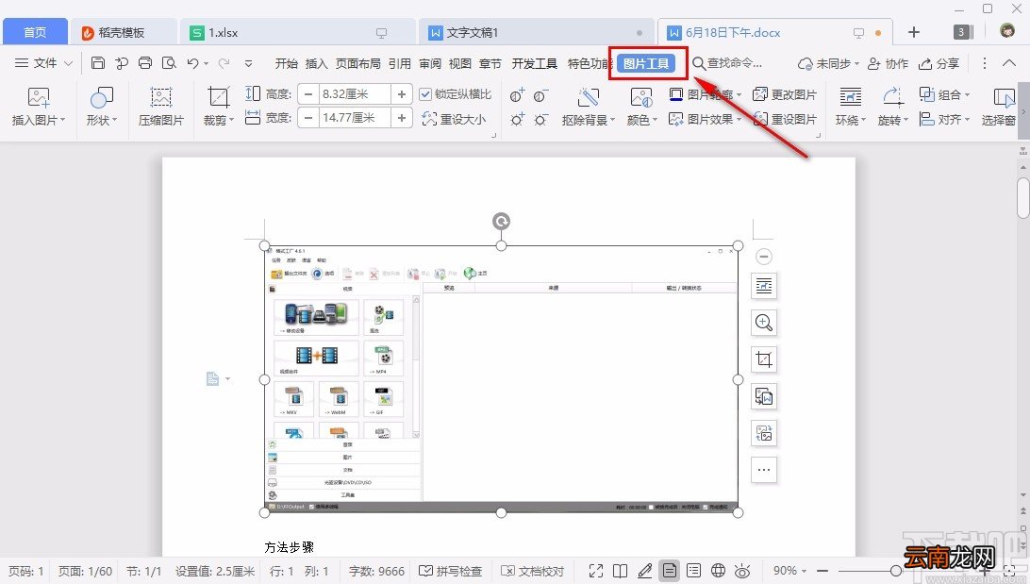Viewport: 1030px width, 584px height.
Task: Select page layout view icon
Action: click(x=670, y=571)
